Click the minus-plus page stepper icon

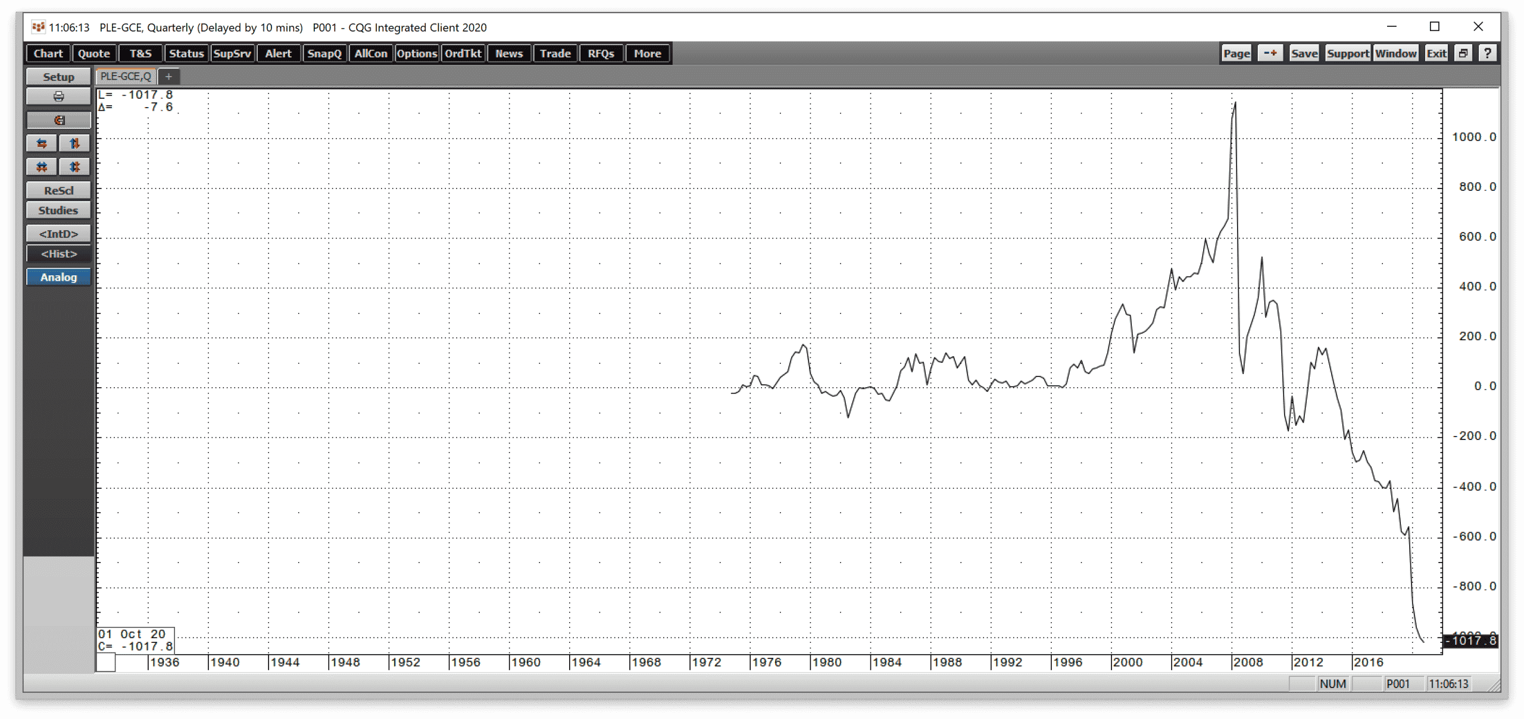pyautogui.click(x=1270, y=54)
